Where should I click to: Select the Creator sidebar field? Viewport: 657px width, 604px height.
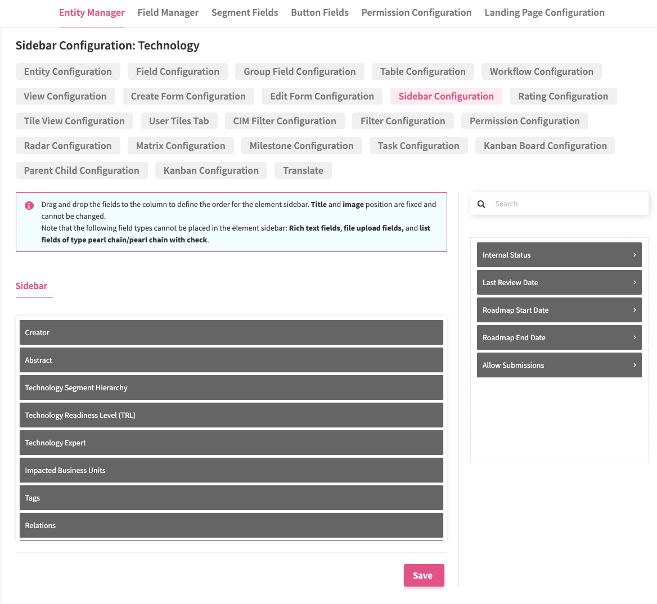[x=231, y=332]
